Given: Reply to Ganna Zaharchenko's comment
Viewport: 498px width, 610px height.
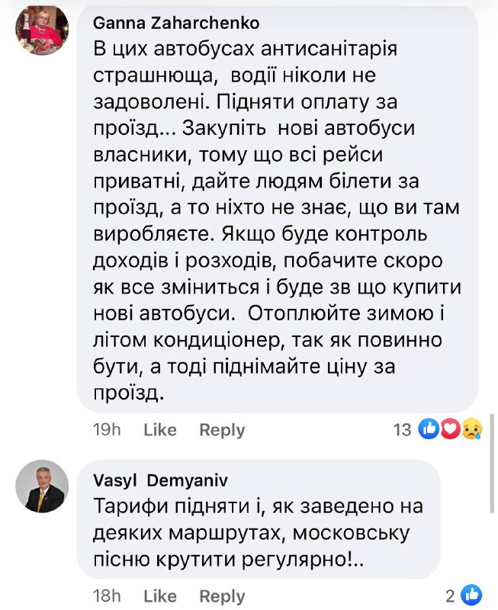Looking at the screenshot, I should coord(222,430).
